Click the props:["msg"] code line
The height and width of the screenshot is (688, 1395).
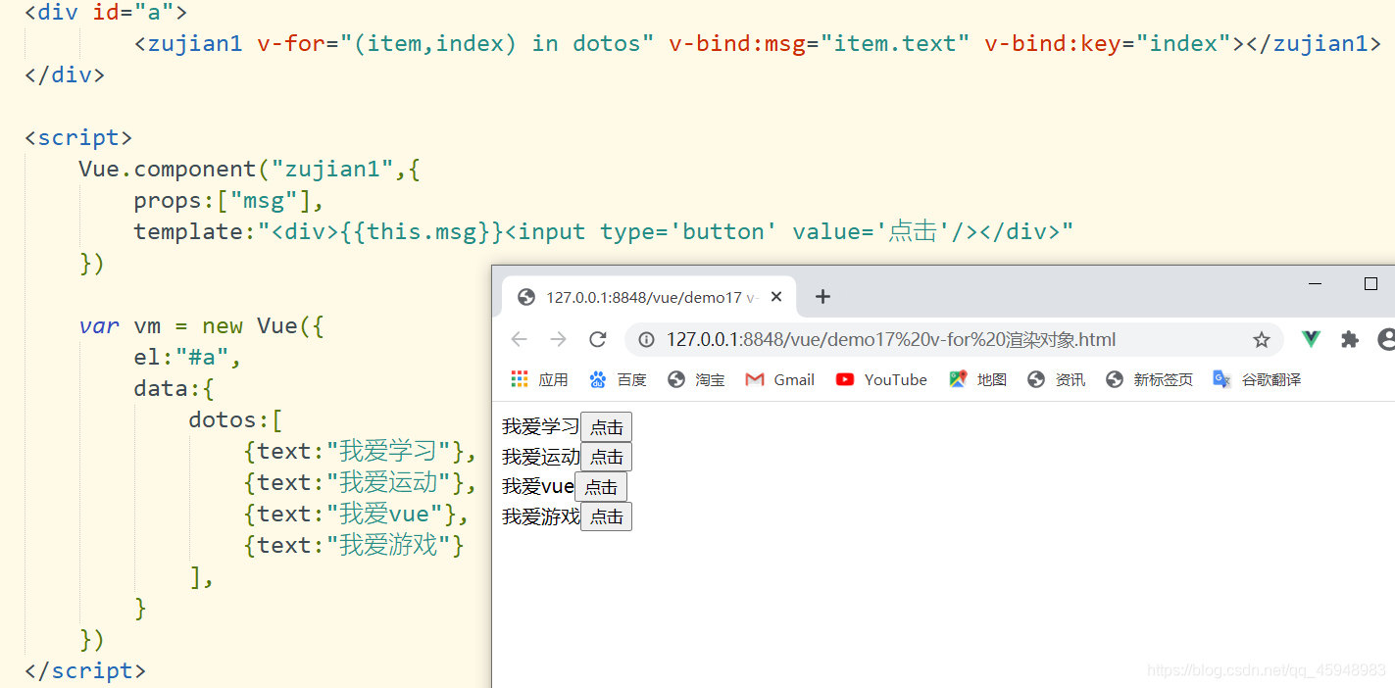click(228, 200)
